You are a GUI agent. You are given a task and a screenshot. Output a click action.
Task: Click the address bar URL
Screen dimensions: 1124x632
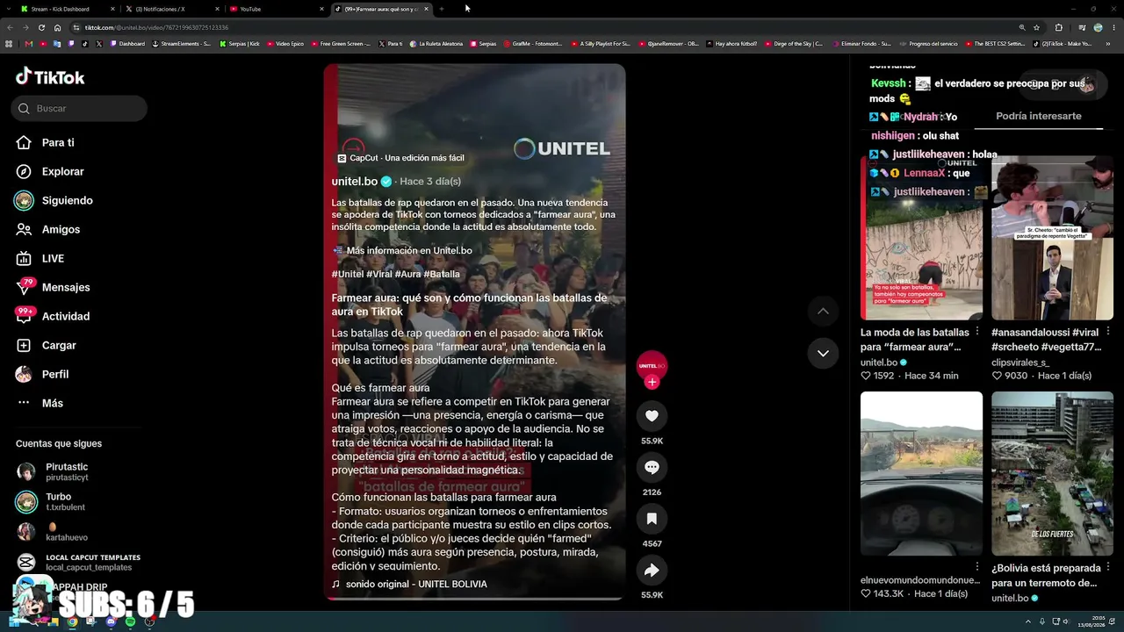pyautogui.click(x=156, y=27)
